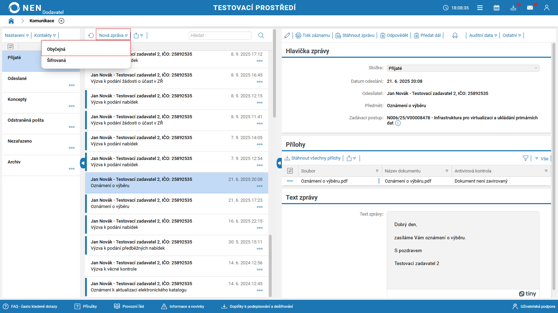Open Příručky in the footer
This screenshot has height=313, width=558.
click(86, 306)
